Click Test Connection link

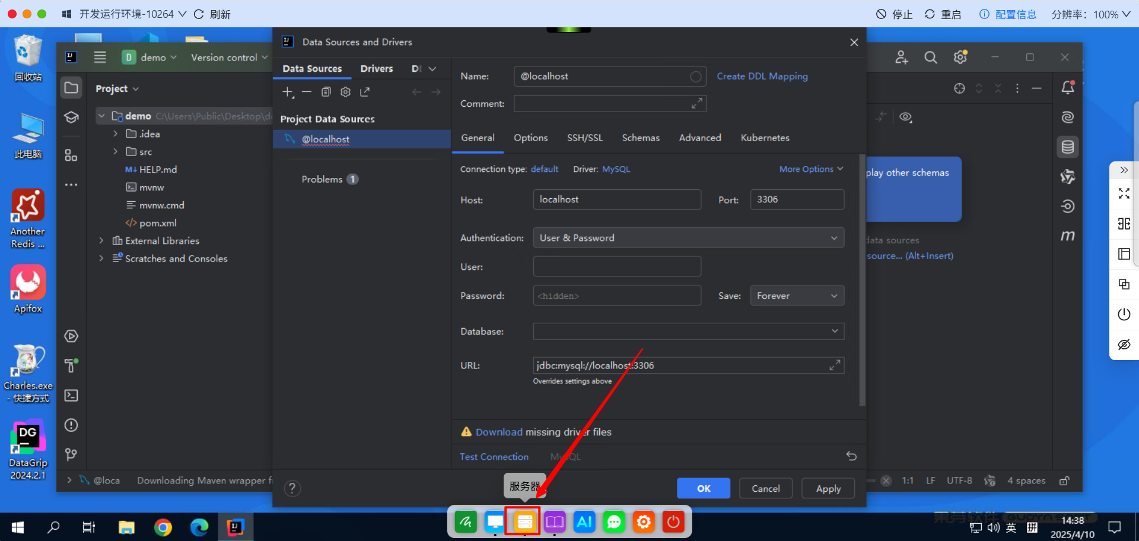[x=494, y=457]
